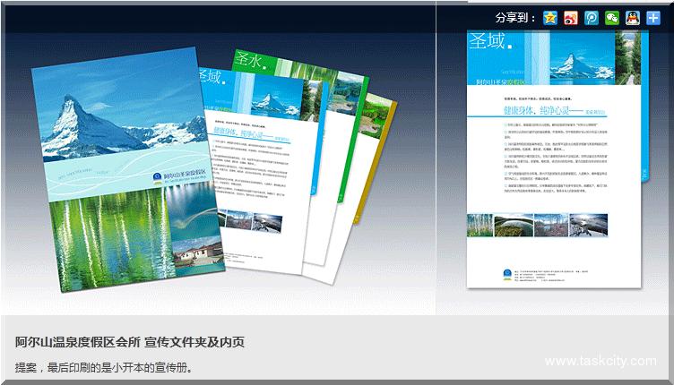Share to WeChat using green icon

pyautogui.click(x=612, y=18)
